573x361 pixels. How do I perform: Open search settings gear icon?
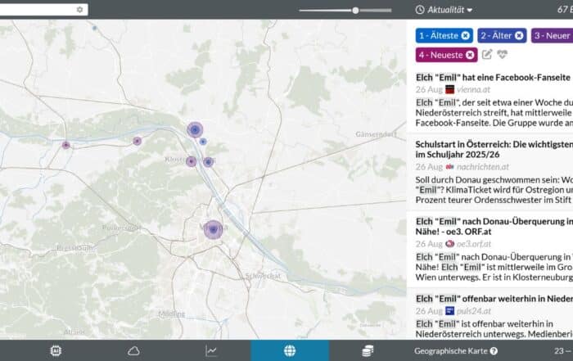pos(79,10)
